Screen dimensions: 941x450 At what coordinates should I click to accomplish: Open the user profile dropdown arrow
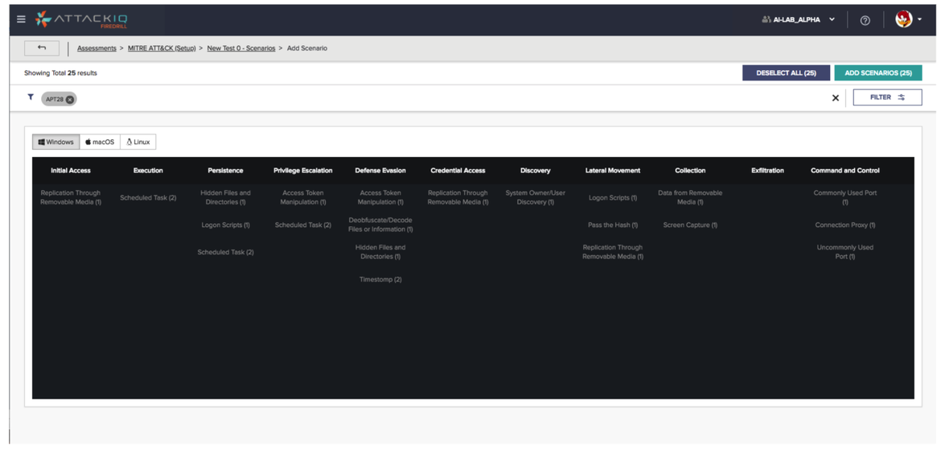920,20
